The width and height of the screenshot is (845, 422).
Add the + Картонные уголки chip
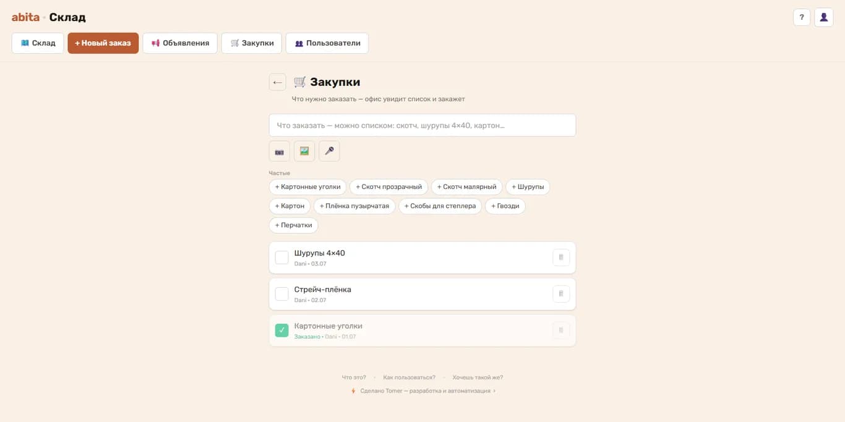tap(308, 187)
